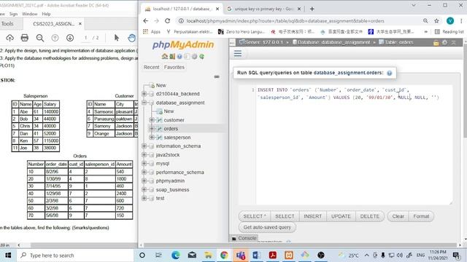The height and width of the screenshot is (262, 467).
Task: Collapse all navigation tree link icon
Action: pos(217,76)
